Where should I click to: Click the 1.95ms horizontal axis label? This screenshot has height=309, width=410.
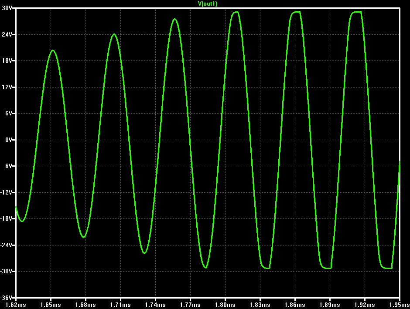pyautogui.click(x=400, y=305)
